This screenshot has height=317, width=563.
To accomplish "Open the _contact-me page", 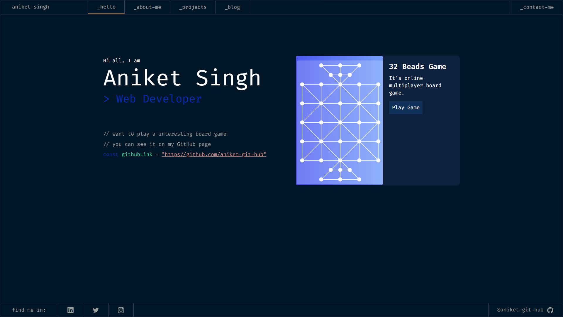I will 537,7.
